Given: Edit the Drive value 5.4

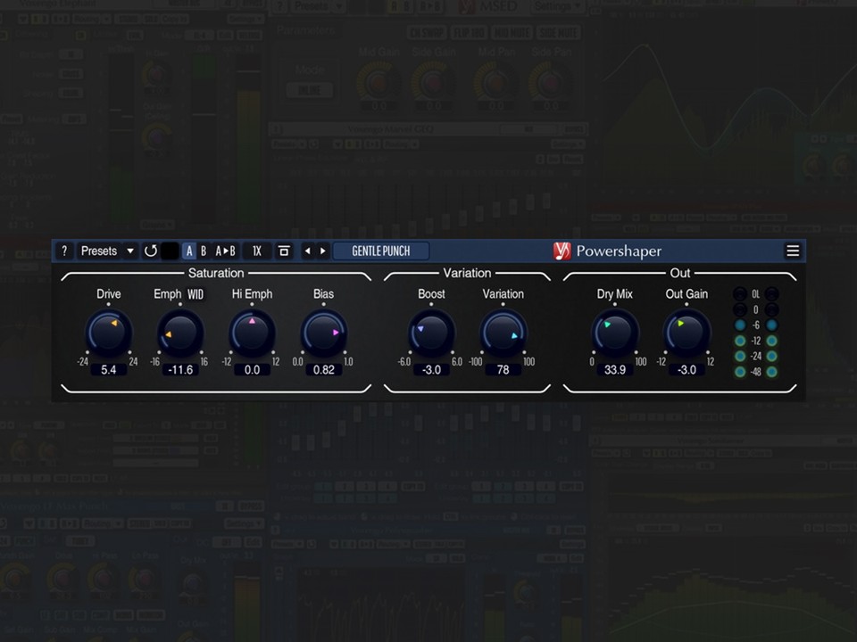Looking at the screenshot, I should coord(108,369).
